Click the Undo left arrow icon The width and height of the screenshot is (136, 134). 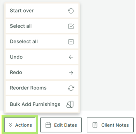(x=71, y=57)
